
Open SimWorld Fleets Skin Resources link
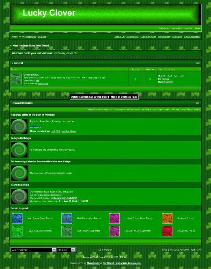(122, 263)
